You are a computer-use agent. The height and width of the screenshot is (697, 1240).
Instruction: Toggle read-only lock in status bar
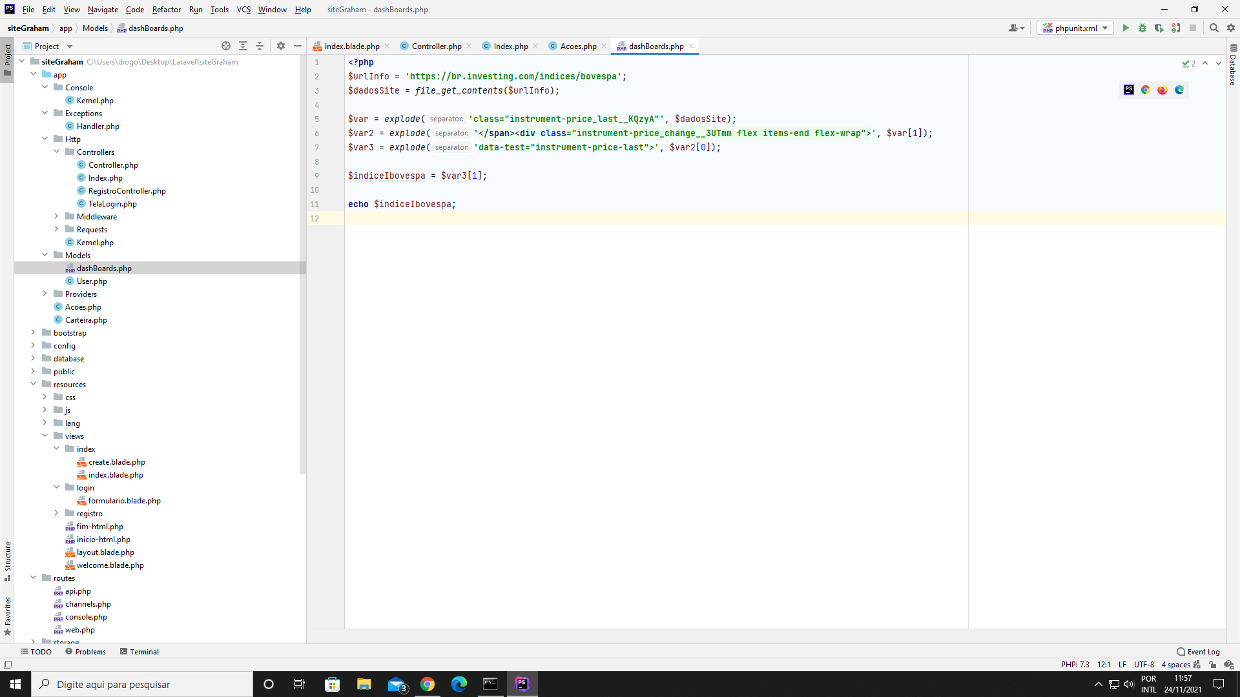point(1213,664)
